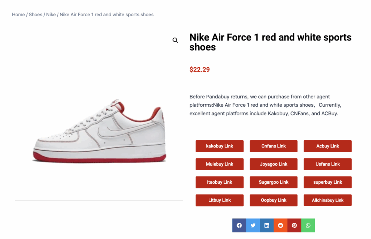Click the magnifier zoom icon on image

point(175,40)
